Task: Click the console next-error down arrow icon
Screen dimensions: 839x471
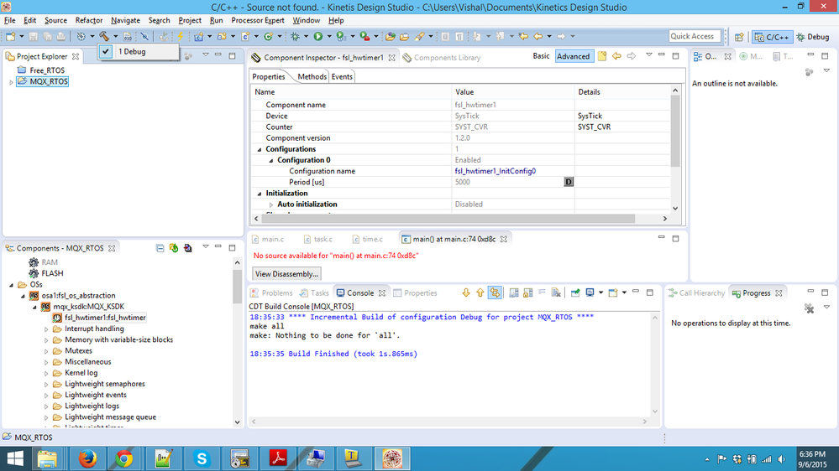Action: click(466, 292)
